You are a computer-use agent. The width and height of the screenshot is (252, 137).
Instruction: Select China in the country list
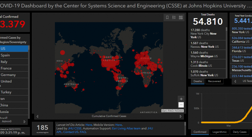pos(14,105)
